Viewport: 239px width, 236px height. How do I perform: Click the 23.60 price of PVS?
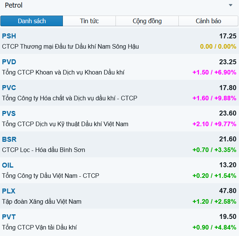[228, 113]
